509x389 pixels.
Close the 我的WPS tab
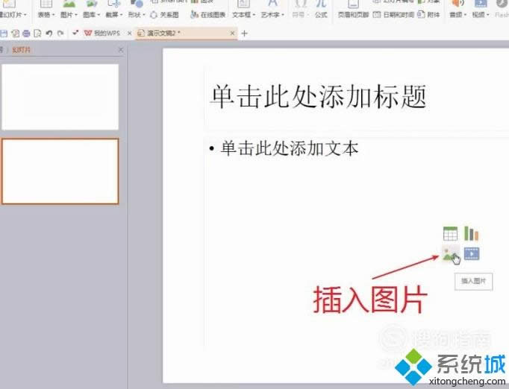pos(130,33)
